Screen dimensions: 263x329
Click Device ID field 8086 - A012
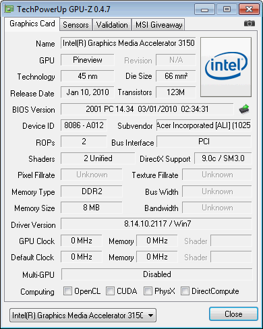coord(84,125)
